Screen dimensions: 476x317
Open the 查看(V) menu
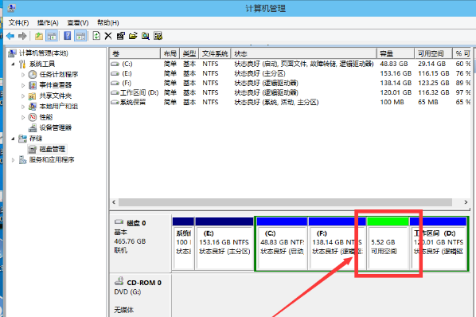pyautogui.click(x=78, y=23)
